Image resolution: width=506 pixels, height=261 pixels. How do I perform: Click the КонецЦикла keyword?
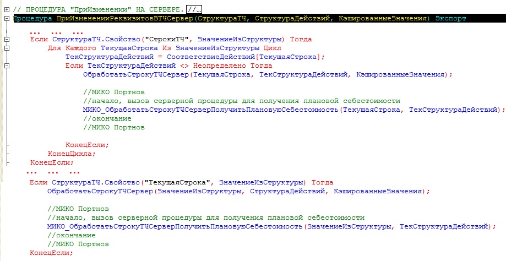72,154
